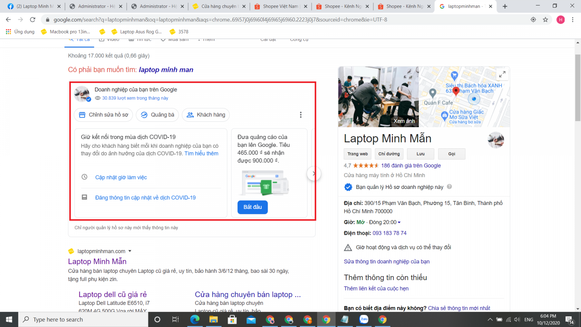
Task: Bookmark this page with star icon
Action: click(x=545, y=20)
